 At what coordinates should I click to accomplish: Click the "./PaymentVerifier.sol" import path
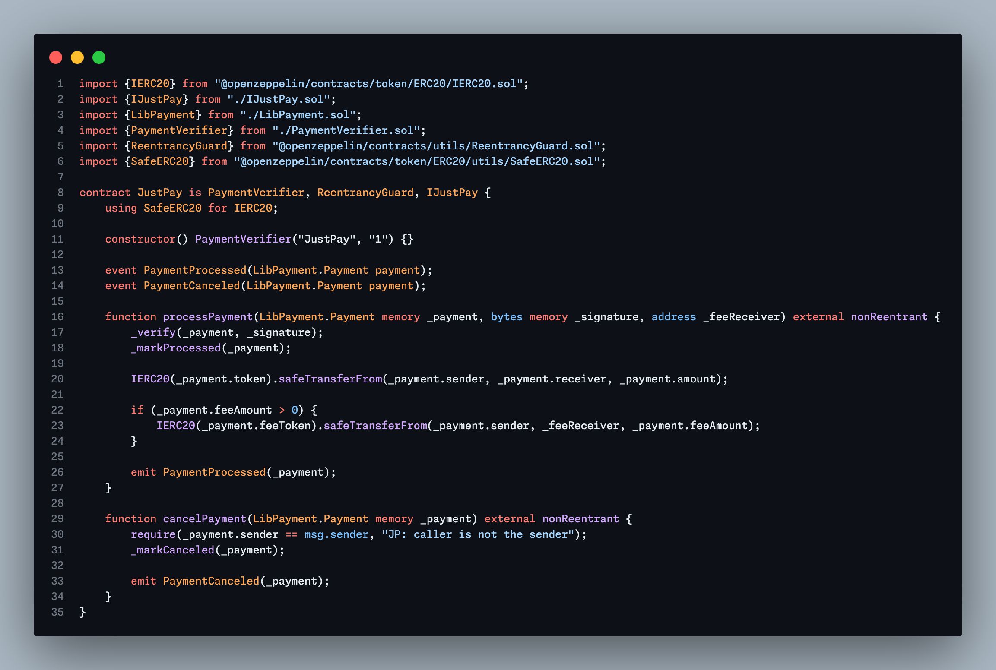pos(346,130)
